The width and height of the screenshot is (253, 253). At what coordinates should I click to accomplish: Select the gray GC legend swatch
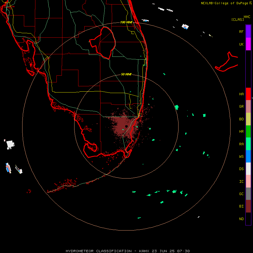tap(248, 194)
